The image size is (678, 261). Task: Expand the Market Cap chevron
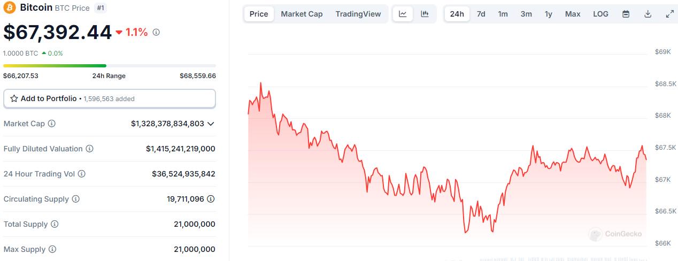click(x=211, y=124)
